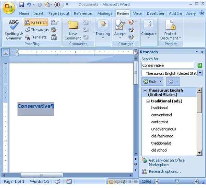This screenshot has width=206, height=188.
Task: Open the Back history dropdown
Action: pyautogui.click(x=161, y=82)
